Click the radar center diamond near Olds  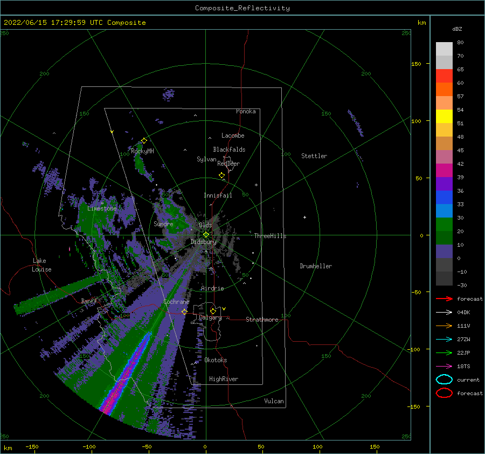pos(206,235)
